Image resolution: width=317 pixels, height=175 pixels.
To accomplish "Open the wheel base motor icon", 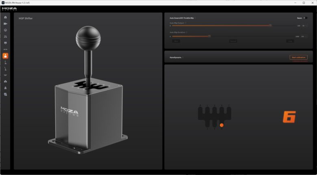I will (5, 24).
